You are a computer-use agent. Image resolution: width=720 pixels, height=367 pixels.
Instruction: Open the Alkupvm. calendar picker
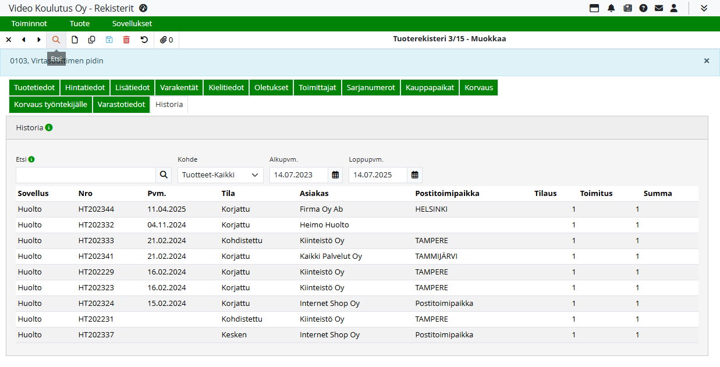click(335, 175)
